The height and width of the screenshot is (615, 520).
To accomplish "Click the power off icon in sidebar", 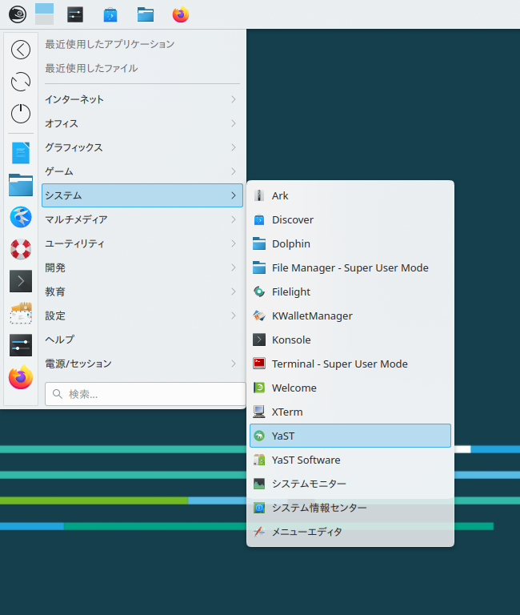I will coord(21,114).
